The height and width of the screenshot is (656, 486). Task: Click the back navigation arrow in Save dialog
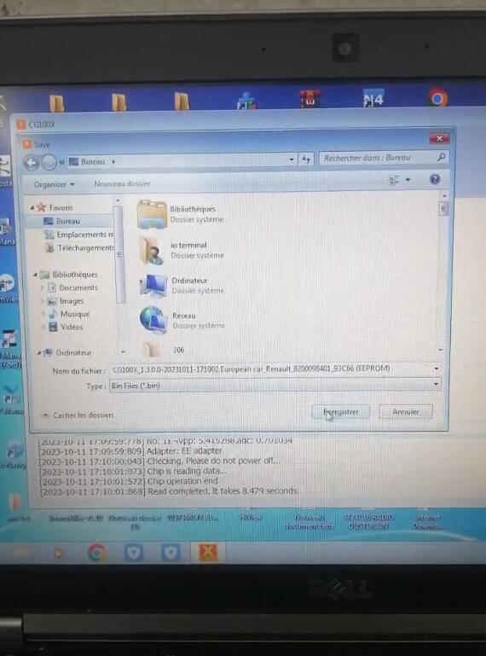(x=32, y=162)
